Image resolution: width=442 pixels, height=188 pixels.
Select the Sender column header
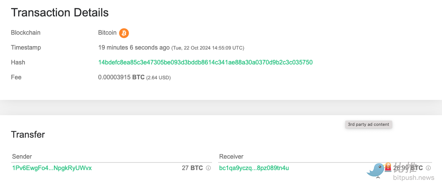[22, 156]
